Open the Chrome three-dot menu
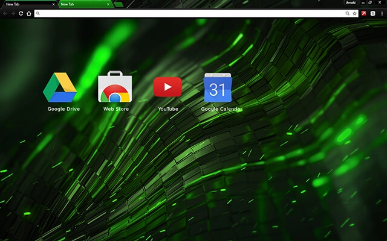The width and height of the screenshot is (387, 241). (382, 13)
